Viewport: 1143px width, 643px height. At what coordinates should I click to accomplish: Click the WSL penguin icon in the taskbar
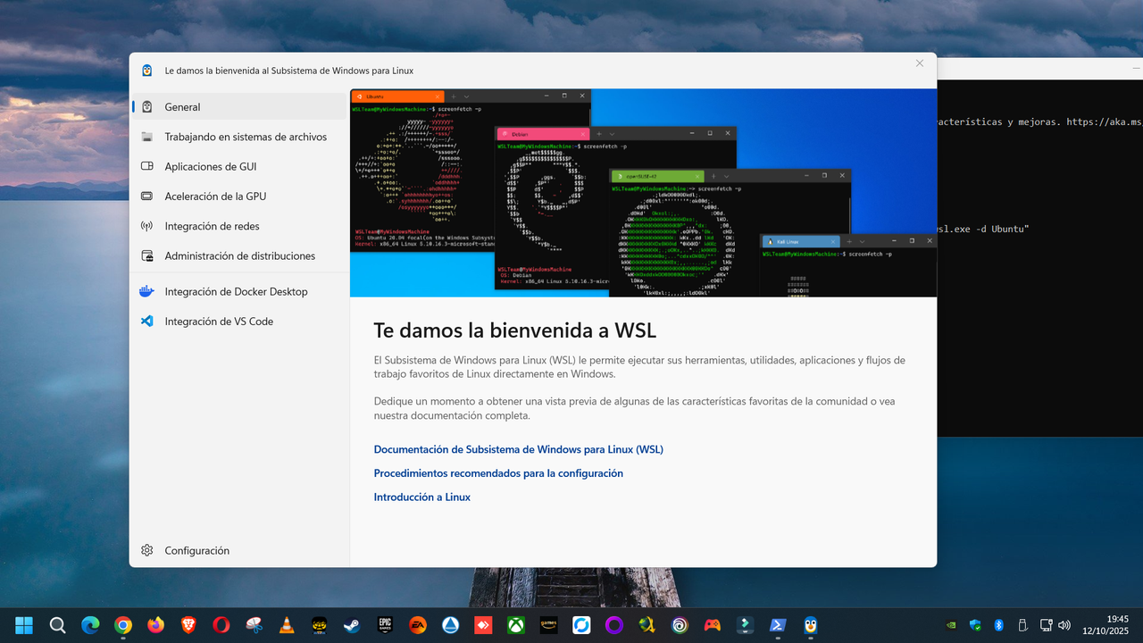tap(810, 625)
